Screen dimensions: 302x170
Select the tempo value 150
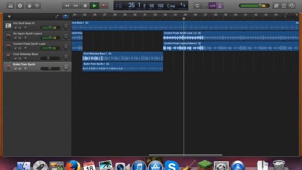pyautogui.click(x=160, y=6)
